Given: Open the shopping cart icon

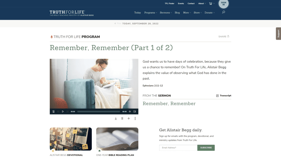Looking at the screenshot, I should coord(210,4).
